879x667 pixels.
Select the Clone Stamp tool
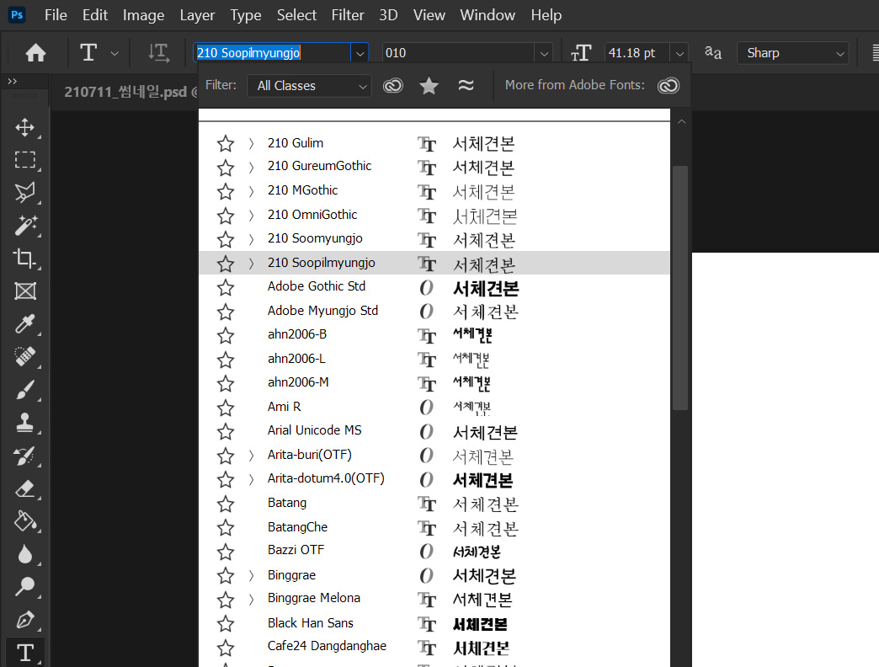[x=24, y=422]
